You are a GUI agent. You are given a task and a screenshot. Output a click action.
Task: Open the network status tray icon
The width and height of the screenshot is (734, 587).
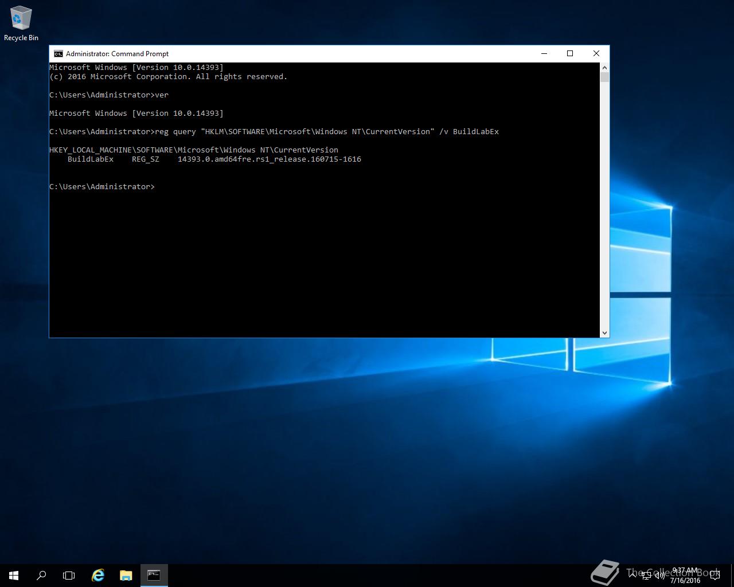[x=646, y=576]
